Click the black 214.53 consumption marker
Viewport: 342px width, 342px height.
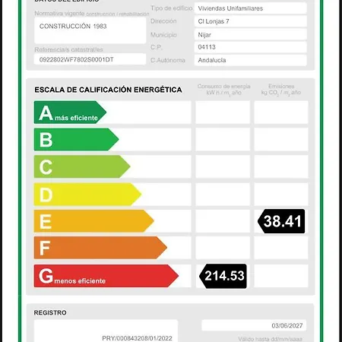(223, 276)
